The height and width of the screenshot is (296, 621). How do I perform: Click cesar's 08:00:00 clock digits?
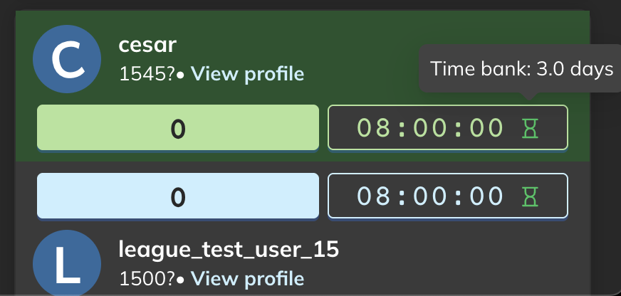430,128
